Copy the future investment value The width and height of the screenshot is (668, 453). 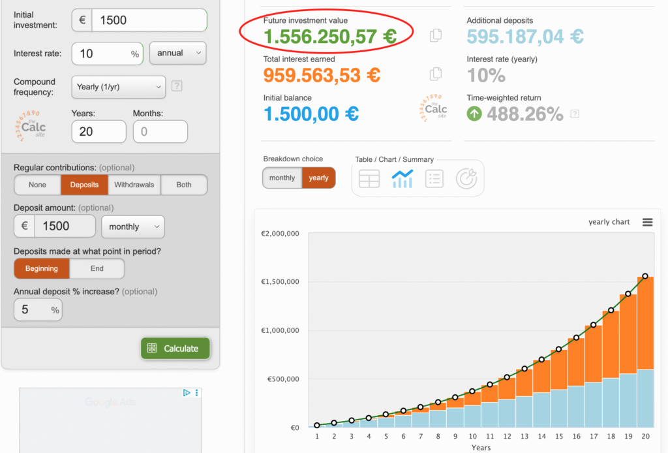(x=436, y=36)
